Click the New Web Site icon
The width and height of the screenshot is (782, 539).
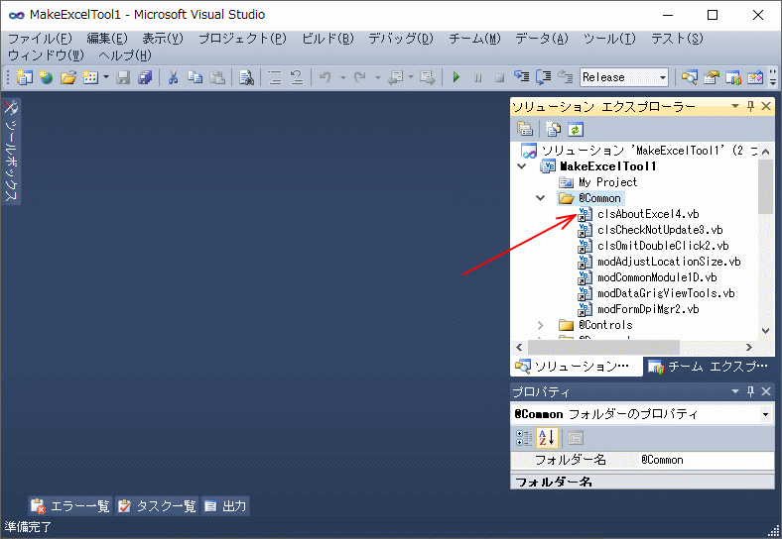[46, 77]
